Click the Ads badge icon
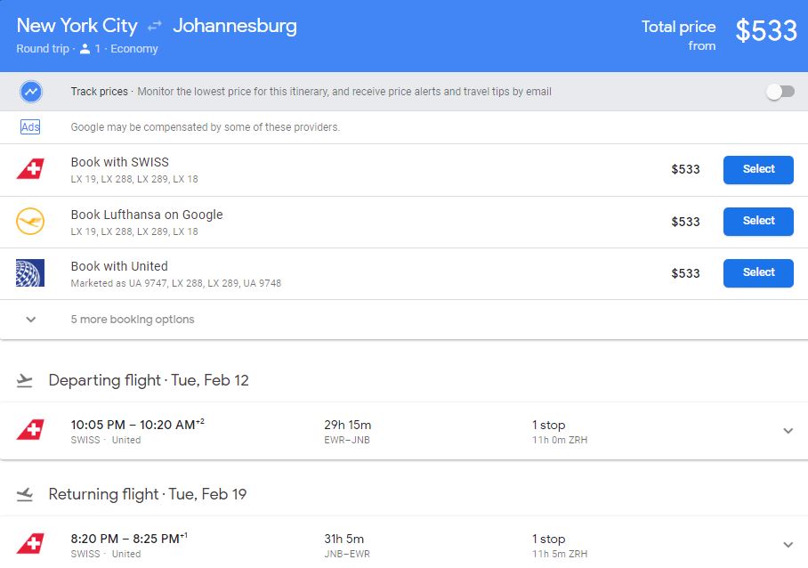This screenshot has width=808, height=568. click(30, 127)
